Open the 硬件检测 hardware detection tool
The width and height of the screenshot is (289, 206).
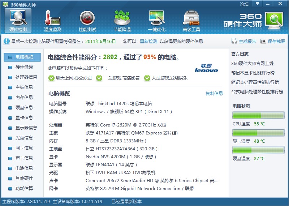tap(18, 21)
